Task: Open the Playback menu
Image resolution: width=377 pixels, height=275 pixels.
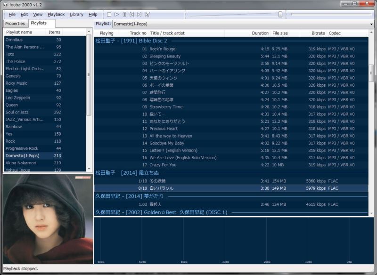Action: (56, 15)
